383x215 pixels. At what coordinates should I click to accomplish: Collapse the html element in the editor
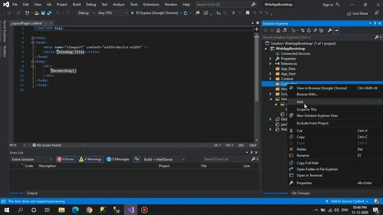[32, 38]
